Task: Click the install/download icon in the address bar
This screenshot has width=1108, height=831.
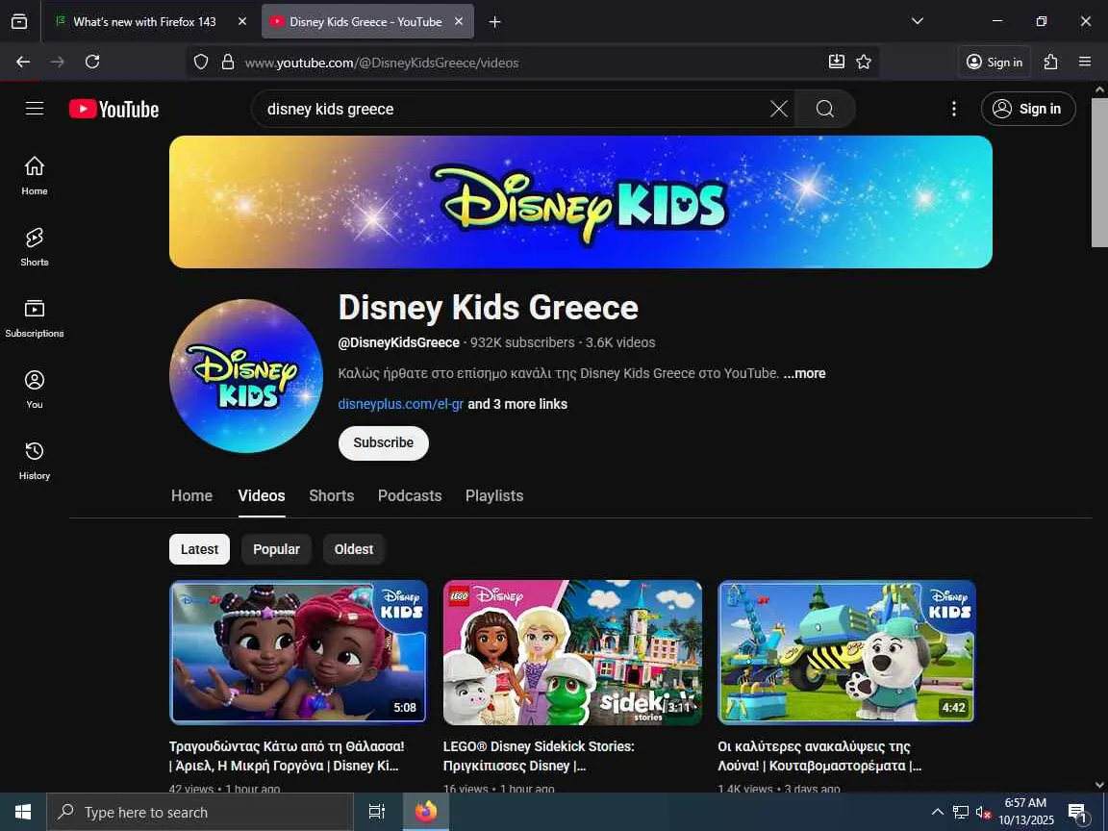Action: [x=837, y=63]
